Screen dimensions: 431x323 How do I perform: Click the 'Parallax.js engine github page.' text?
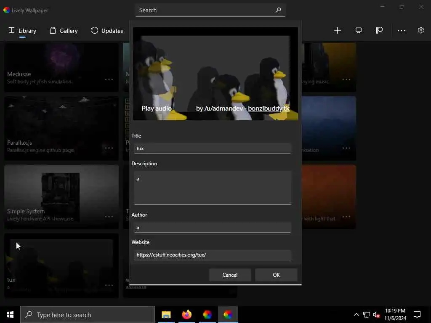[x=41, y=150]
